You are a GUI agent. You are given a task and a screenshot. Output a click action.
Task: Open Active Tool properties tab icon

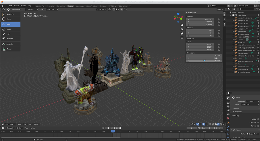coord(228,98)
